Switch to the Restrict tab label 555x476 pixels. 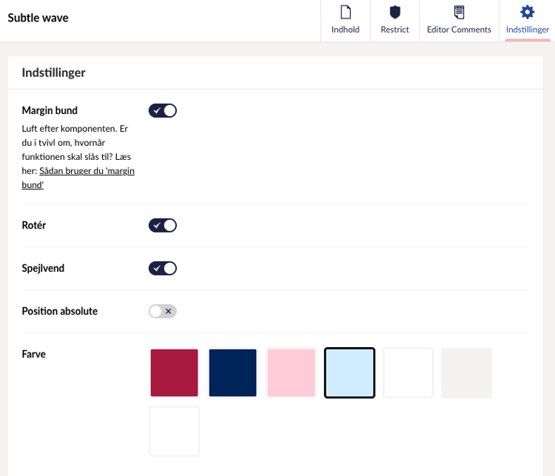point(394,30)
